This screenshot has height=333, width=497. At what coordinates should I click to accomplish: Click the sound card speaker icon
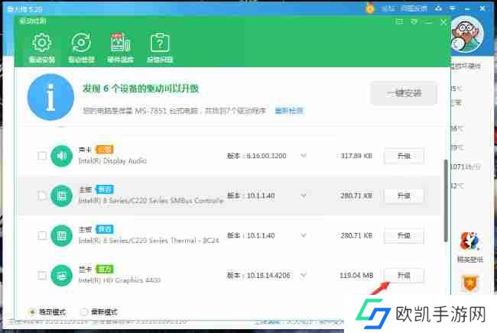61,156
